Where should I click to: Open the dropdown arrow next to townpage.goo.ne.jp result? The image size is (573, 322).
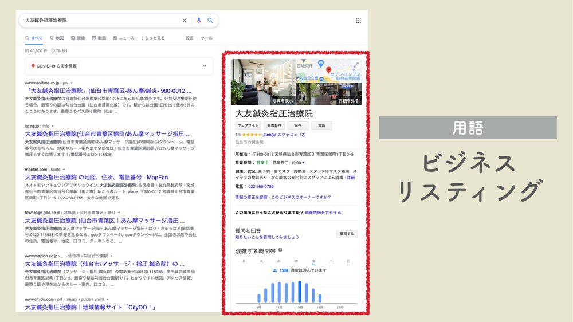click(119, 213)
